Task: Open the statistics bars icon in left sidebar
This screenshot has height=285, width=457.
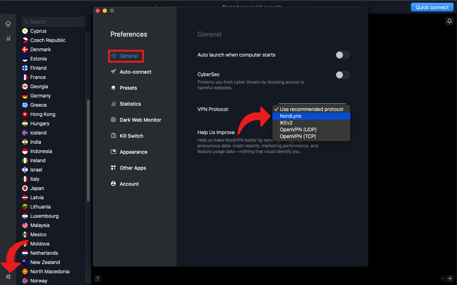Action: point(8,38)
